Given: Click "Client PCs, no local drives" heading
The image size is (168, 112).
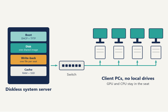Looking at the screenshot, I should click(128, 78).
